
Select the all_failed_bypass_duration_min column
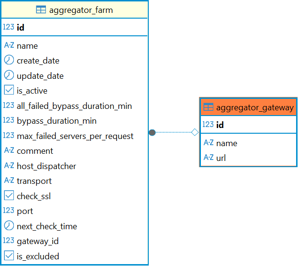(74, 106)
